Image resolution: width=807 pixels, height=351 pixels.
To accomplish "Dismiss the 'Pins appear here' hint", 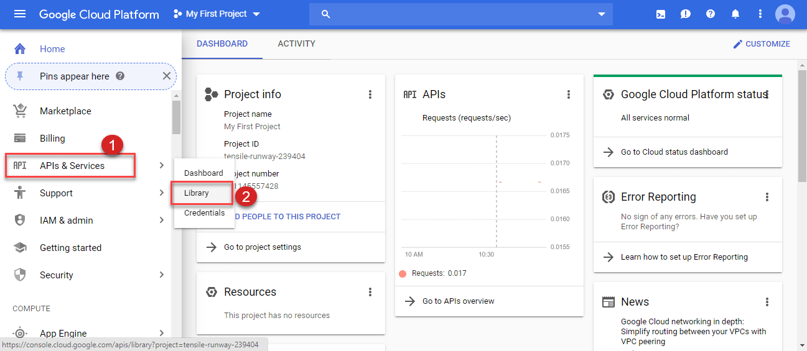I will tap(166, 76).
